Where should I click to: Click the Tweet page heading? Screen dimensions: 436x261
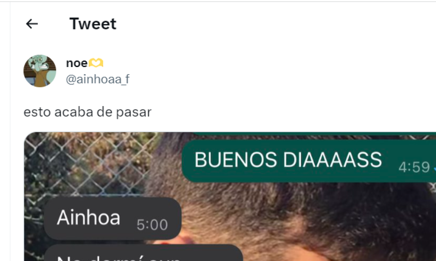coord(93,24)
